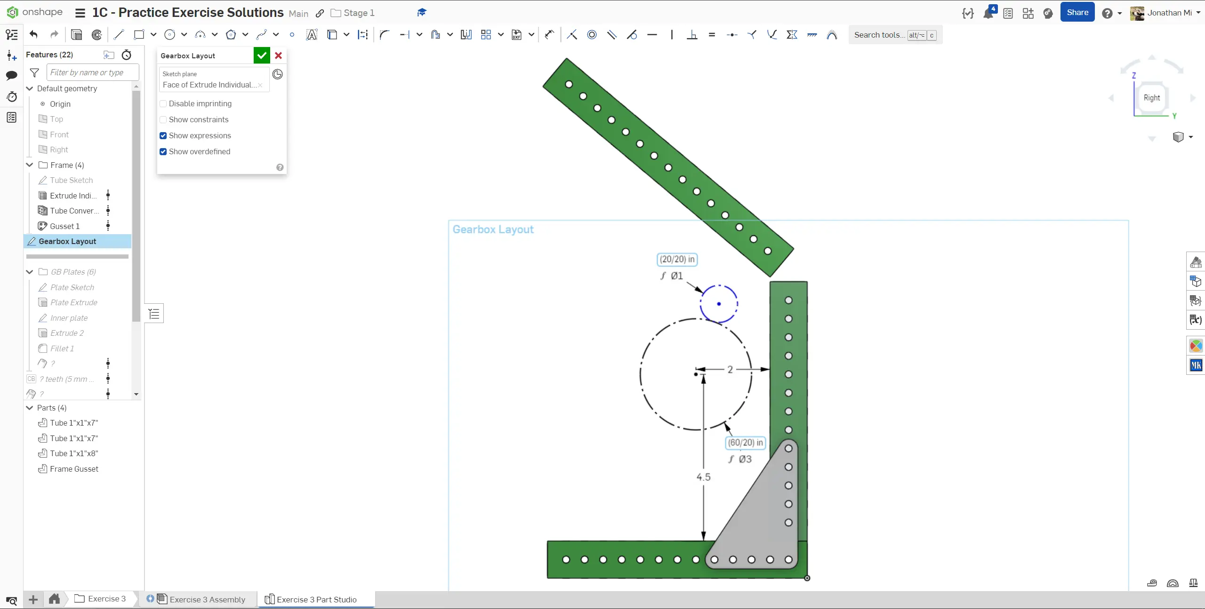This screenshot has height=609, width=1205.
Task: Collapse the Frame (4) folder
Action: click(30, 165)
